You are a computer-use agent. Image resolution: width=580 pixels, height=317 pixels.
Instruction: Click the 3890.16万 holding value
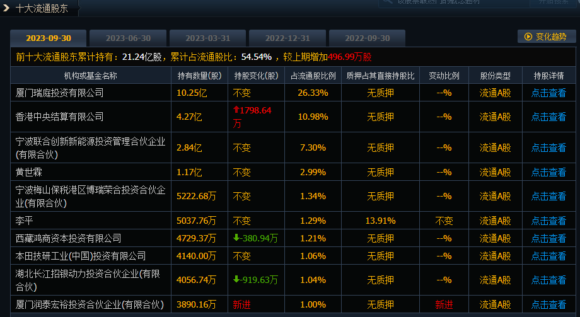(x=196, y=304)
